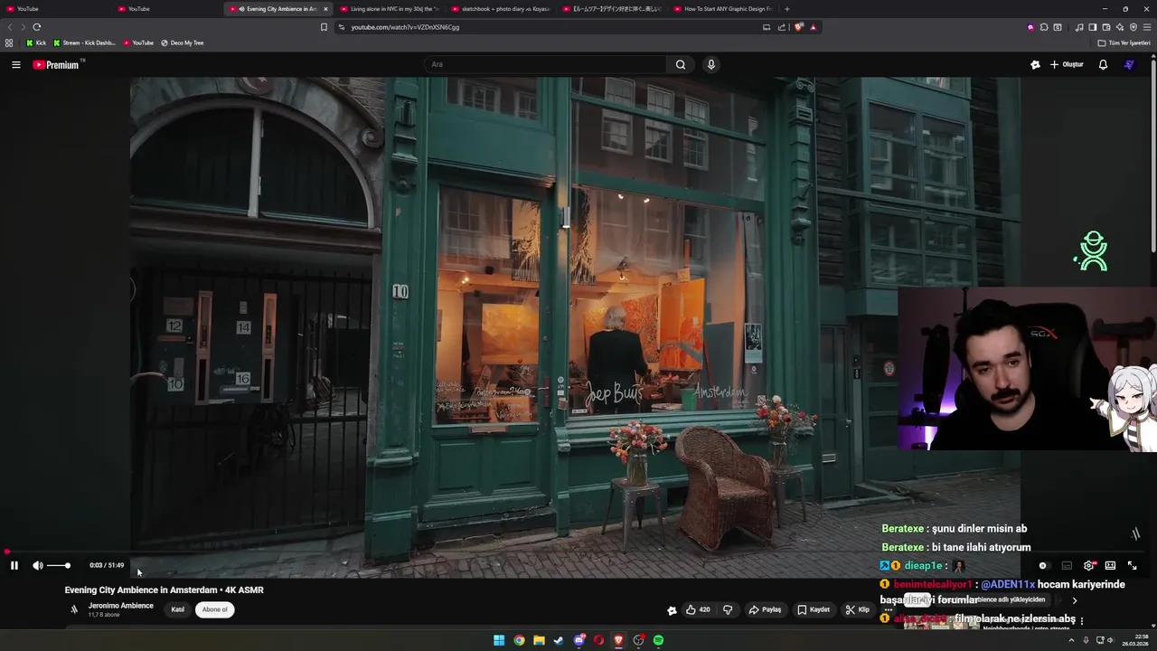Open the Leo AI assistant icon
The image size is (1157, 651).
[1120, 27]
